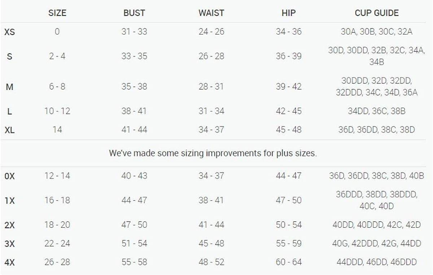This screenshot has width=433, height=275.
Task: Select waist measurement 28 - 31
Action: [x=211, y=87]
